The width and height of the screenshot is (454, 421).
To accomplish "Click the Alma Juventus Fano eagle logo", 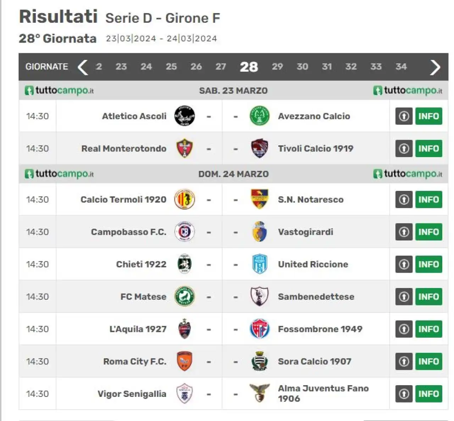I will pyautogui.click(x=260, y=393).
